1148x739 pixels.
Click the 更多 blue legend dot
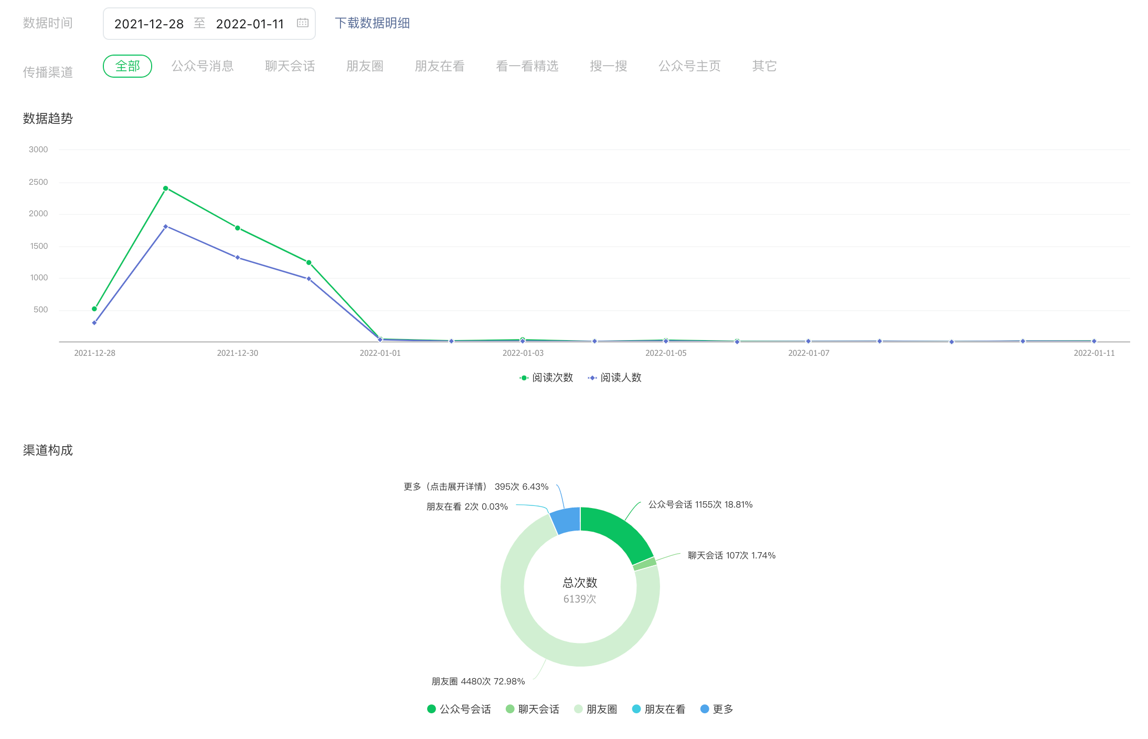tap(705, 709)
